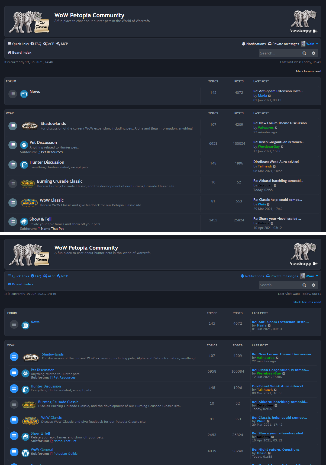The width and height of the screenshot is (326, 465).
Task: Click Mark forums read in lower page
Action: pyautogui.click(x=307, y=302)
